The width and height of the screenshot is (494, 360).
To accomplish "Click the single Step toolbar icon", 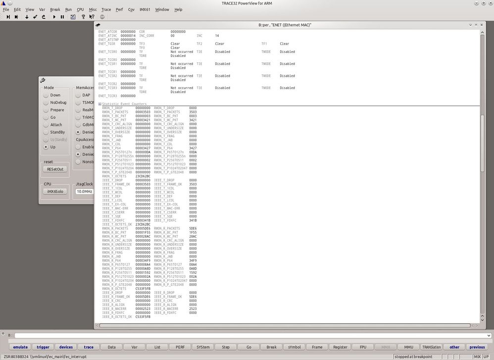I will (8, 17).
